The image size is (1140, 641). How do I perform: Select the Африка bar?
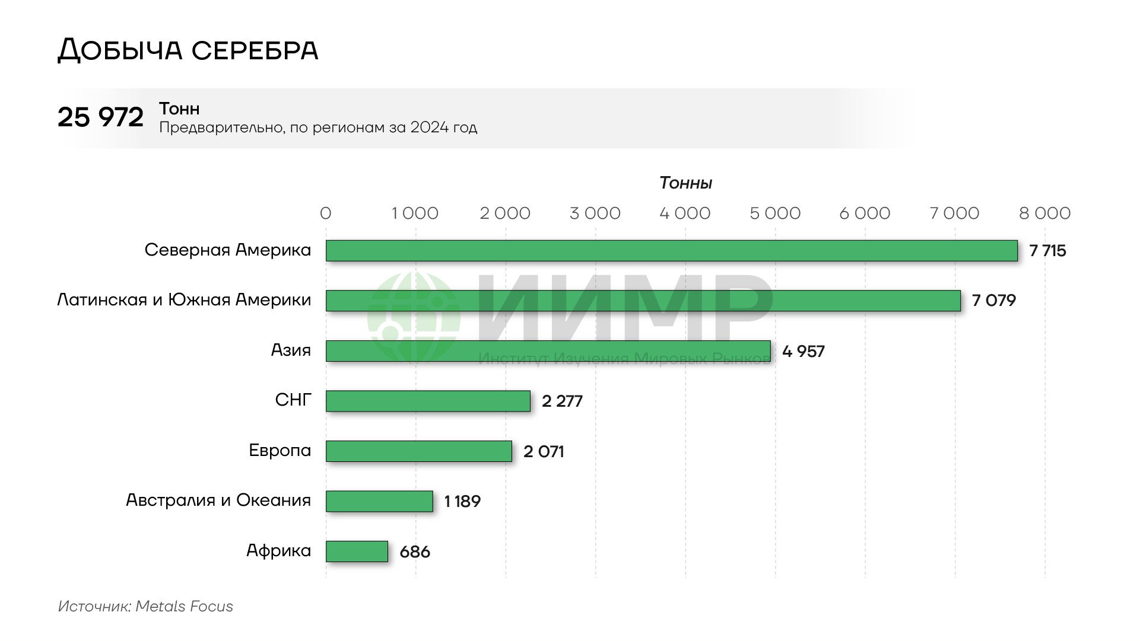click(x=357, y=551)
